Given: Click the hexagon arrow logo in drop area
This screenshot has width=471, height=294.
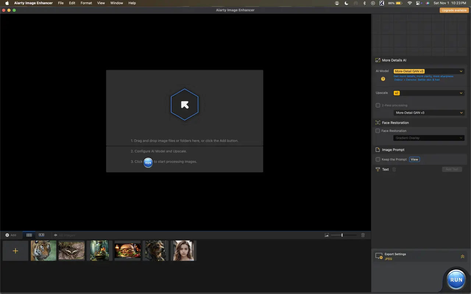Looking at the screenshot, I should pos(185,105).
